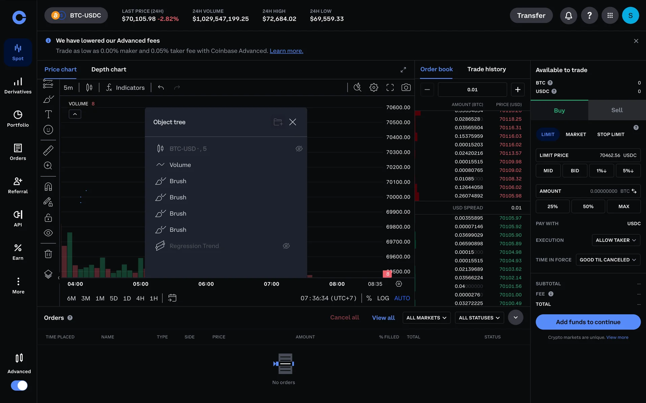The height and width of the screenshot is (403, 646).
Task: Unhide the Regression Trend object
Action: (286, 246)
